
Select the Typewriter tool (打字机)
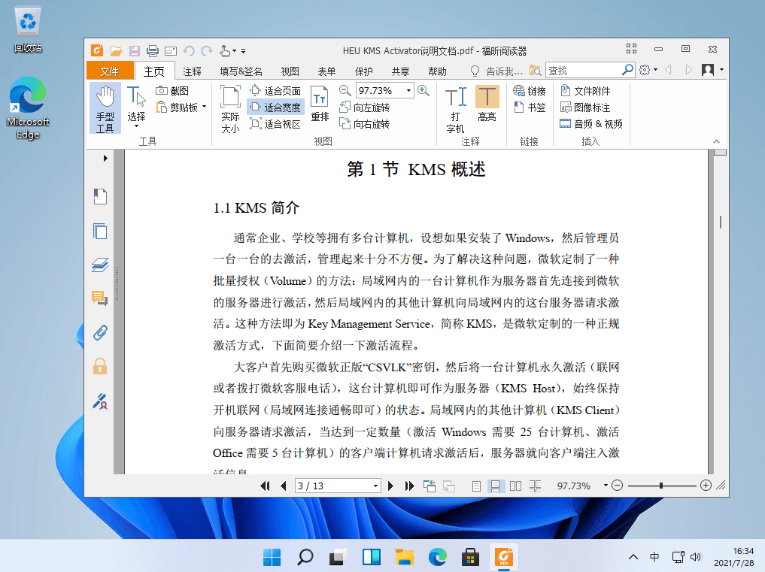(456, 109)
